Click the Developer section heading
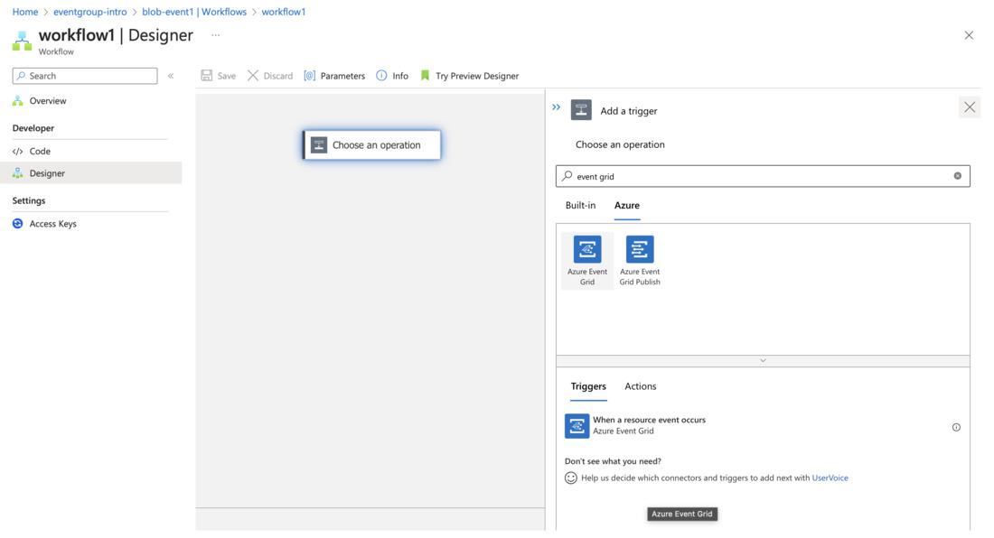994x538 pixels. coord(33,128)
